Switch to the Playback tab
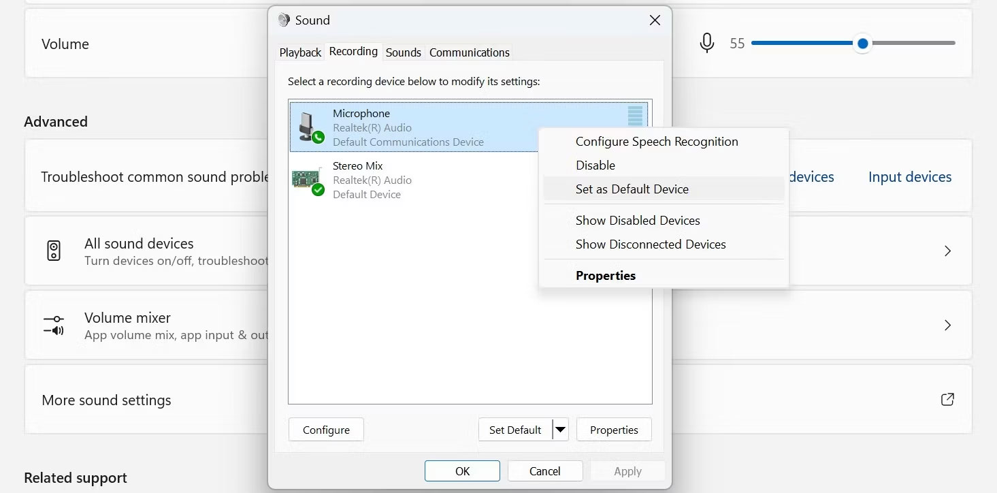This screenshot has height=493, width=997. (x=300, y=52)
